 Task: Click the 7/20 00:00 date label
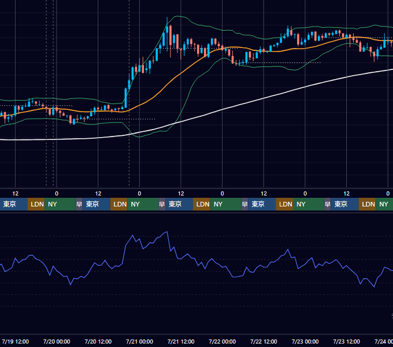[57, 341]
